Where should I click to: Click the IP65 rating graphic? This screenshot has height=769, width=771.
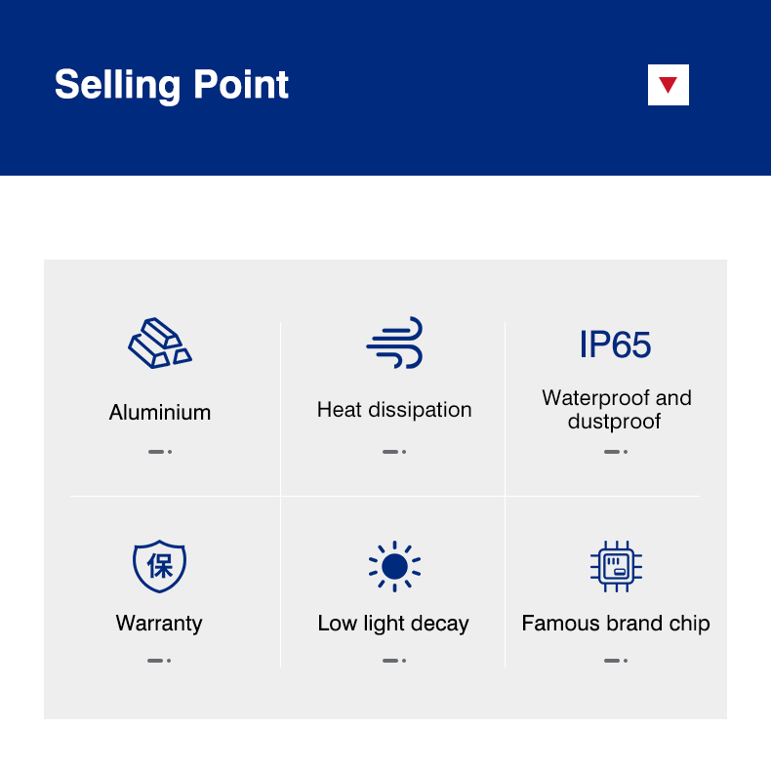pyautogui.click(x=615, y=344)
